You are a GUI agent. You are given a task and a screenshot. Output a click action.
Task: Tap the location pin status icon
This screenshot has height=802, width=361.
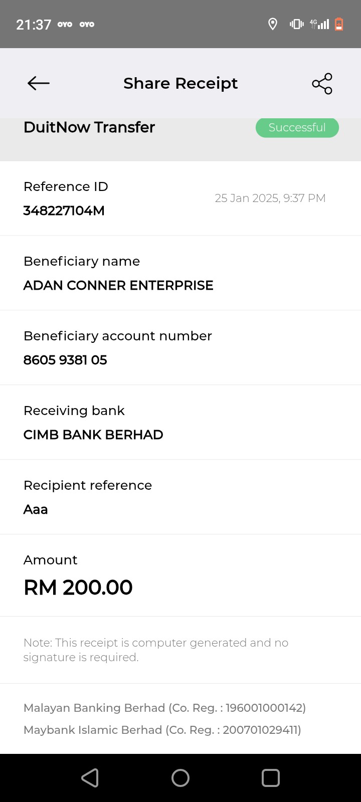click(x=273, y=24)
